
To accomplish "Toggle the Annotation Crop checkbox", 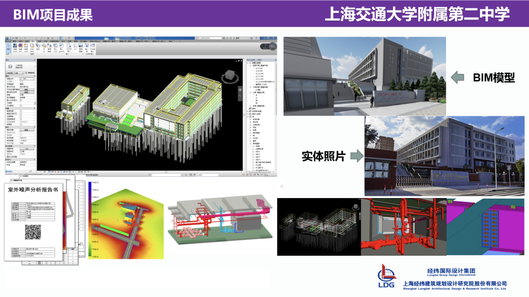I will [x=21, y=116].
